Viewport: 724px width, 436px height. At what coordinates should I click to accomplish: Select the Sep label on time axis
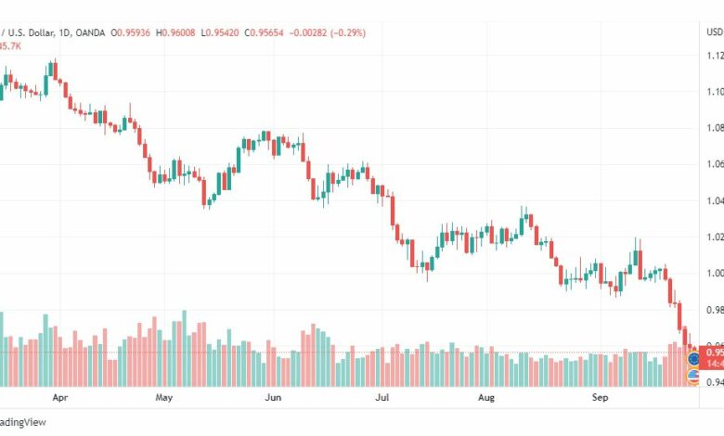point(601,397)
